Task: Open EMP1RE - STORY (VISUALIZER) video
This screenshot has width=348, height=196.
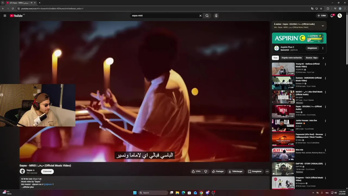Action: tap(309, 164)
